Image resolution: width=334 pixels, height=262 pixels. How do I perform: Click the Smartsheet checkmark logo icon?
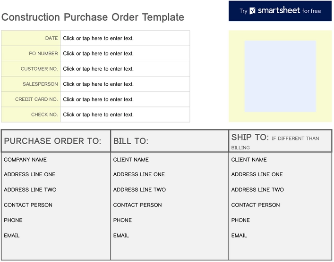253,11
